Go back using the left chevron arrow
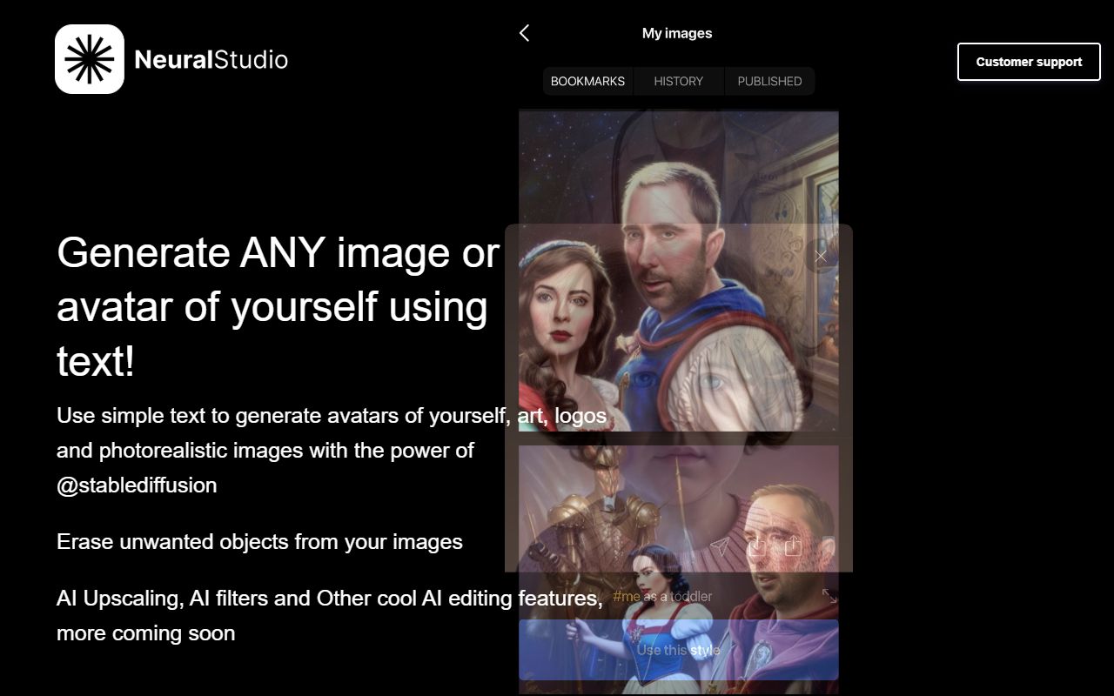1114x696 pixels. tap(524, 32)
